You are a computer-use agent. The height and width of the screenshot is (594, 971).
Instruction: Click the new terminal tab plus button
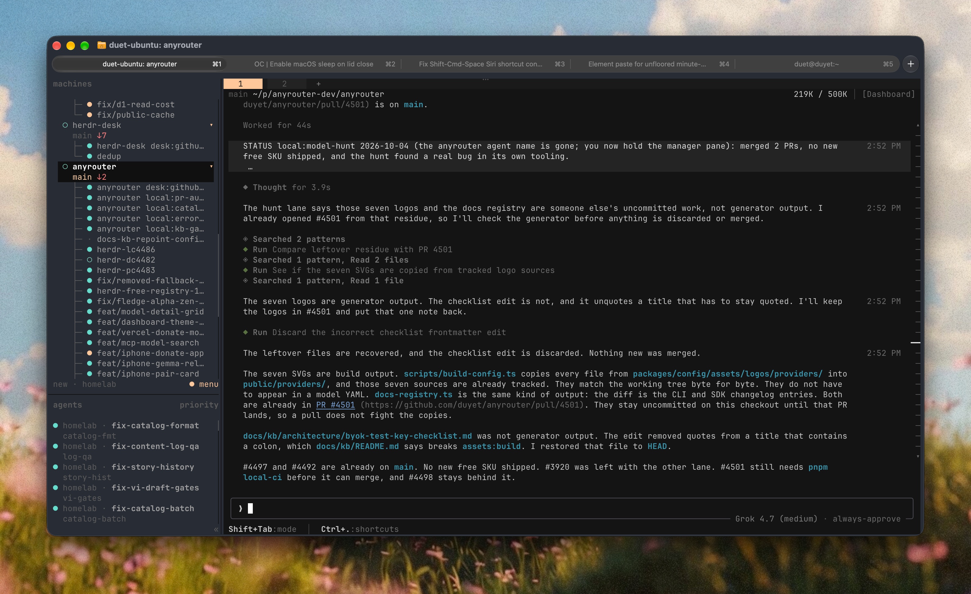click(911, 64)
